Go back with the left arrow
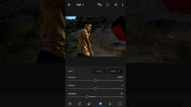 69,5
